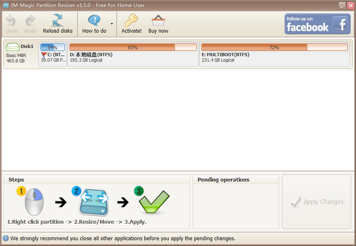Click the mouse graphic in the Steps panel
The height and width of the screenshot is (246, 356).
click(x=34, y=201)
